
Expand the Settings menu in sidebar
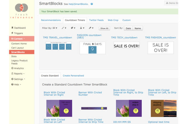tap(19, 79)
